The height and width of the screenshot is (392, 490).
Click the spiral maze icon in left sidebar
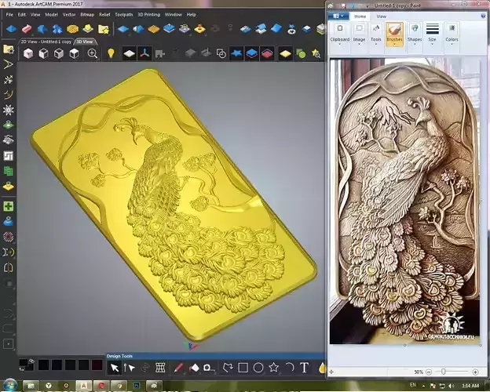[x=9, y=155]
